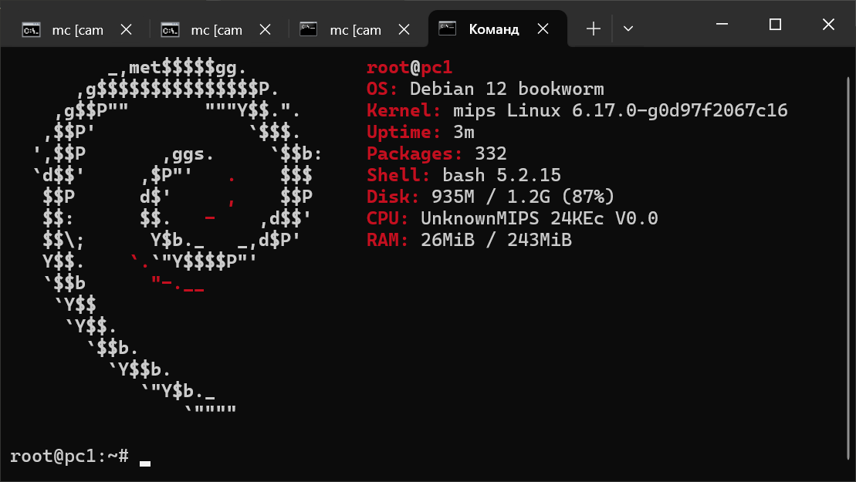Open a new tab with the plus button

593,29
